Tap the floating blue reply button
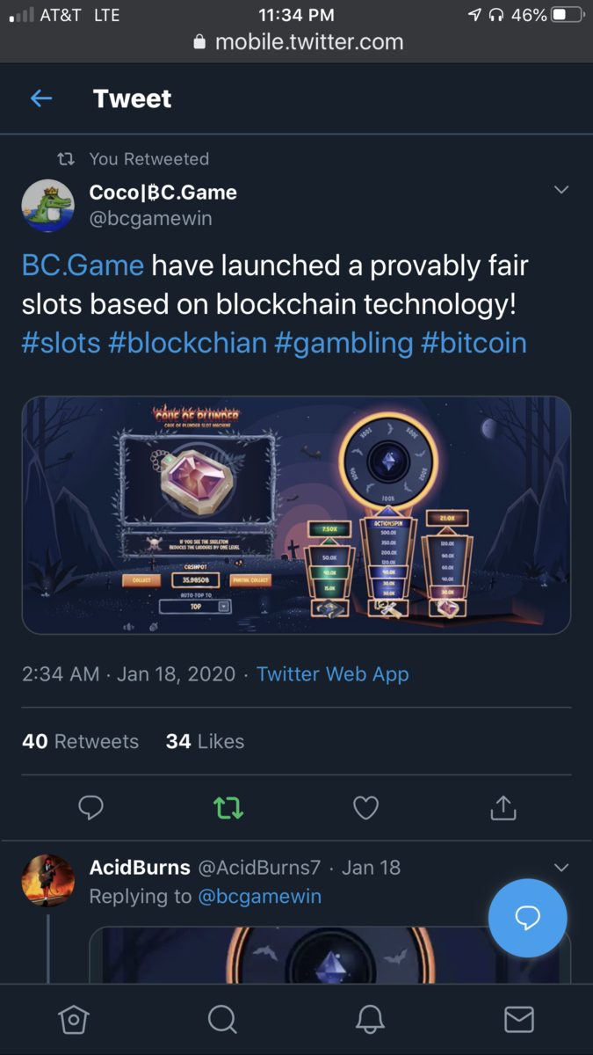This screenshot has width=593, height=1055. (x=527, y=918)
